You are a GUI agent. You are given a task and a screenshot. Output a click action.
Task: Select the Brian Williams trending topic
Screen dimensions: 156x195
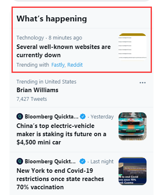[37, 90]
